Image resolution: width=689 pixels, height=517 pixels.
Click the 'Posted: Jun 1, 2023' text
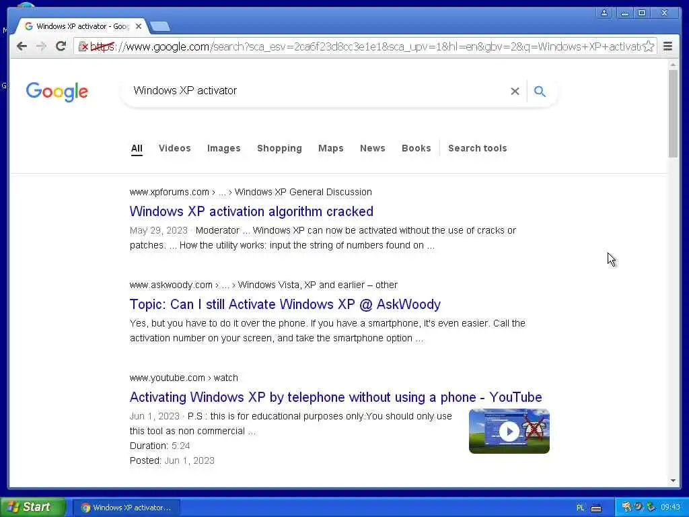click(x=172, y=460)
